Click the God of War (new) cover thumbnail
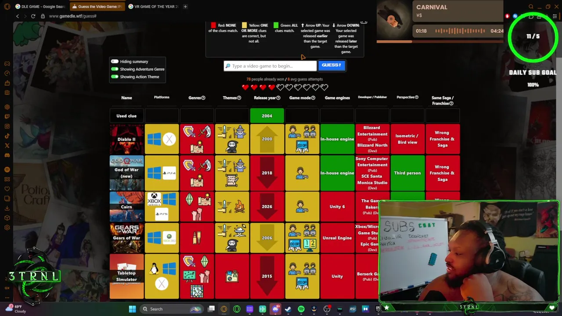Image resolution: width=562 pixels, height=316 pixels. pos(126,173)
